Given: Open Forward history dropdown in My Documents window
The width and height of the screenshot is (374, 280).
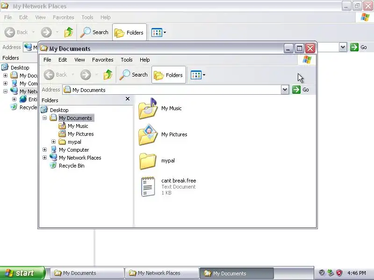Looking at the screenshot, I should [x=96, y=75].
